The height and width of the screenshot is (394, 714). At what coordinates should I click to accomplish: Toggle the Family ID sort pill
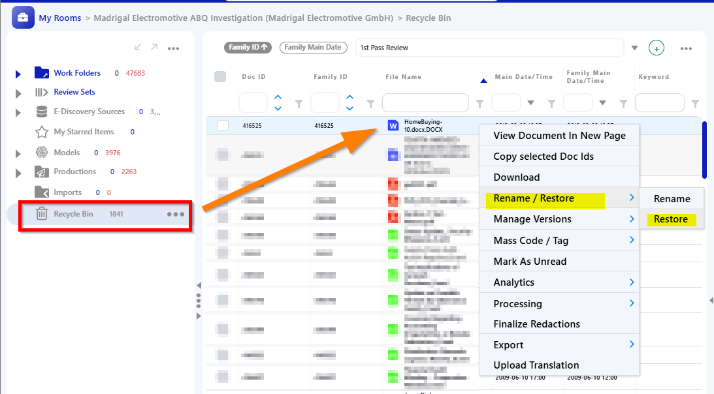pos(248,48)
